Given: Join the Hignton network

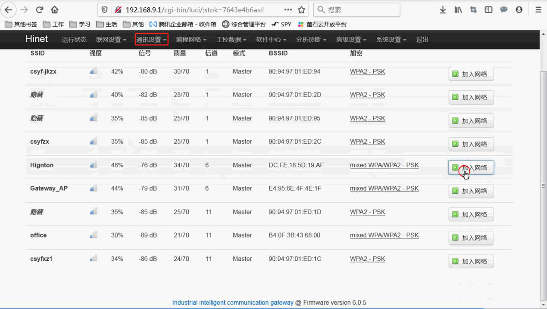Looking at the screenshot, I should click(471, 167).
